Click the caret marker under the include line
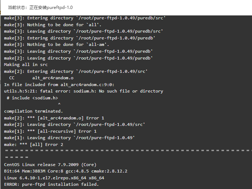 [59, 104]
